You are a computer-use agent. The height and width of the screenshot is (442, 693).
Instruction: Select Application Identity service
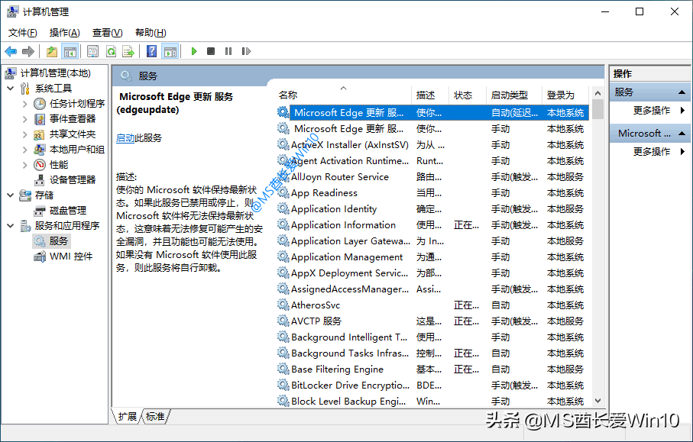[432, 209]
